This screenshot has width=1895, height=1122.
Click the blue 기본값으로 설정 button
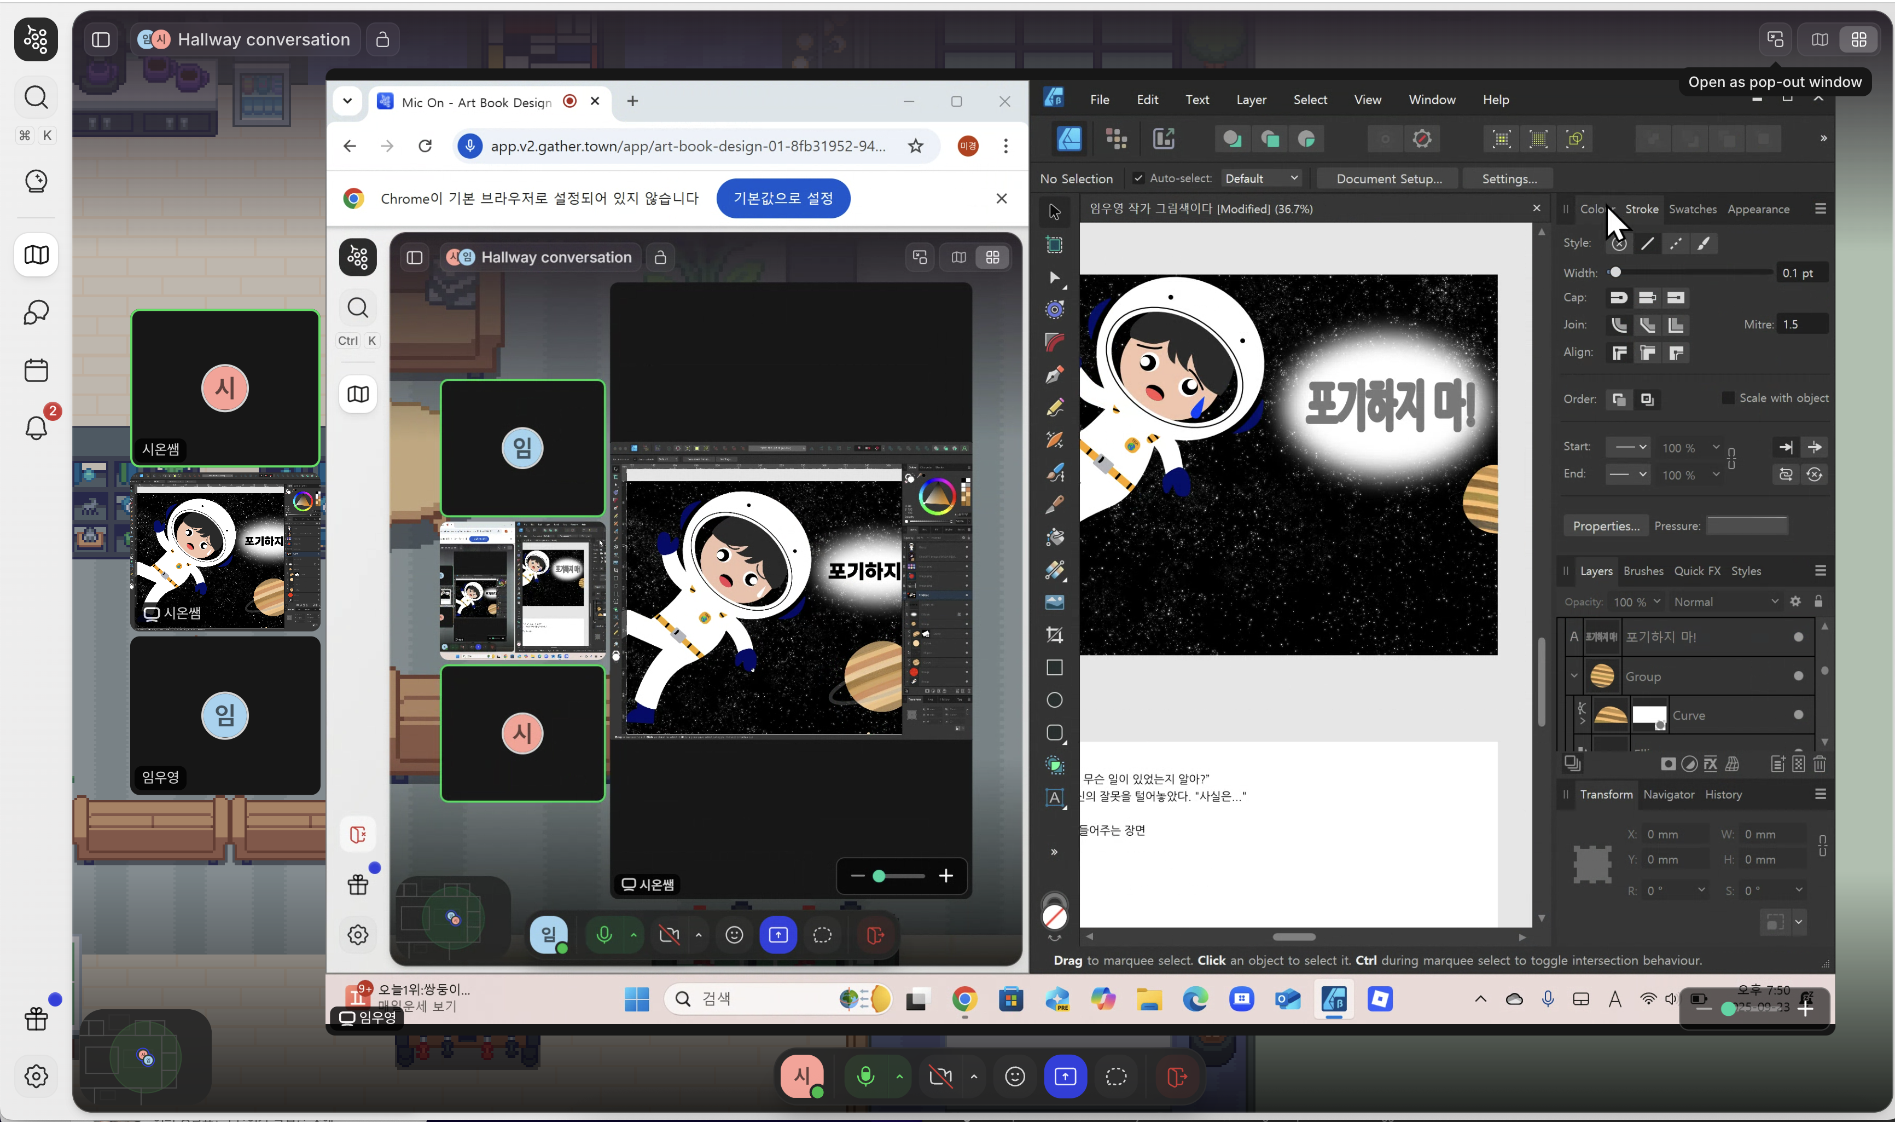783,198
